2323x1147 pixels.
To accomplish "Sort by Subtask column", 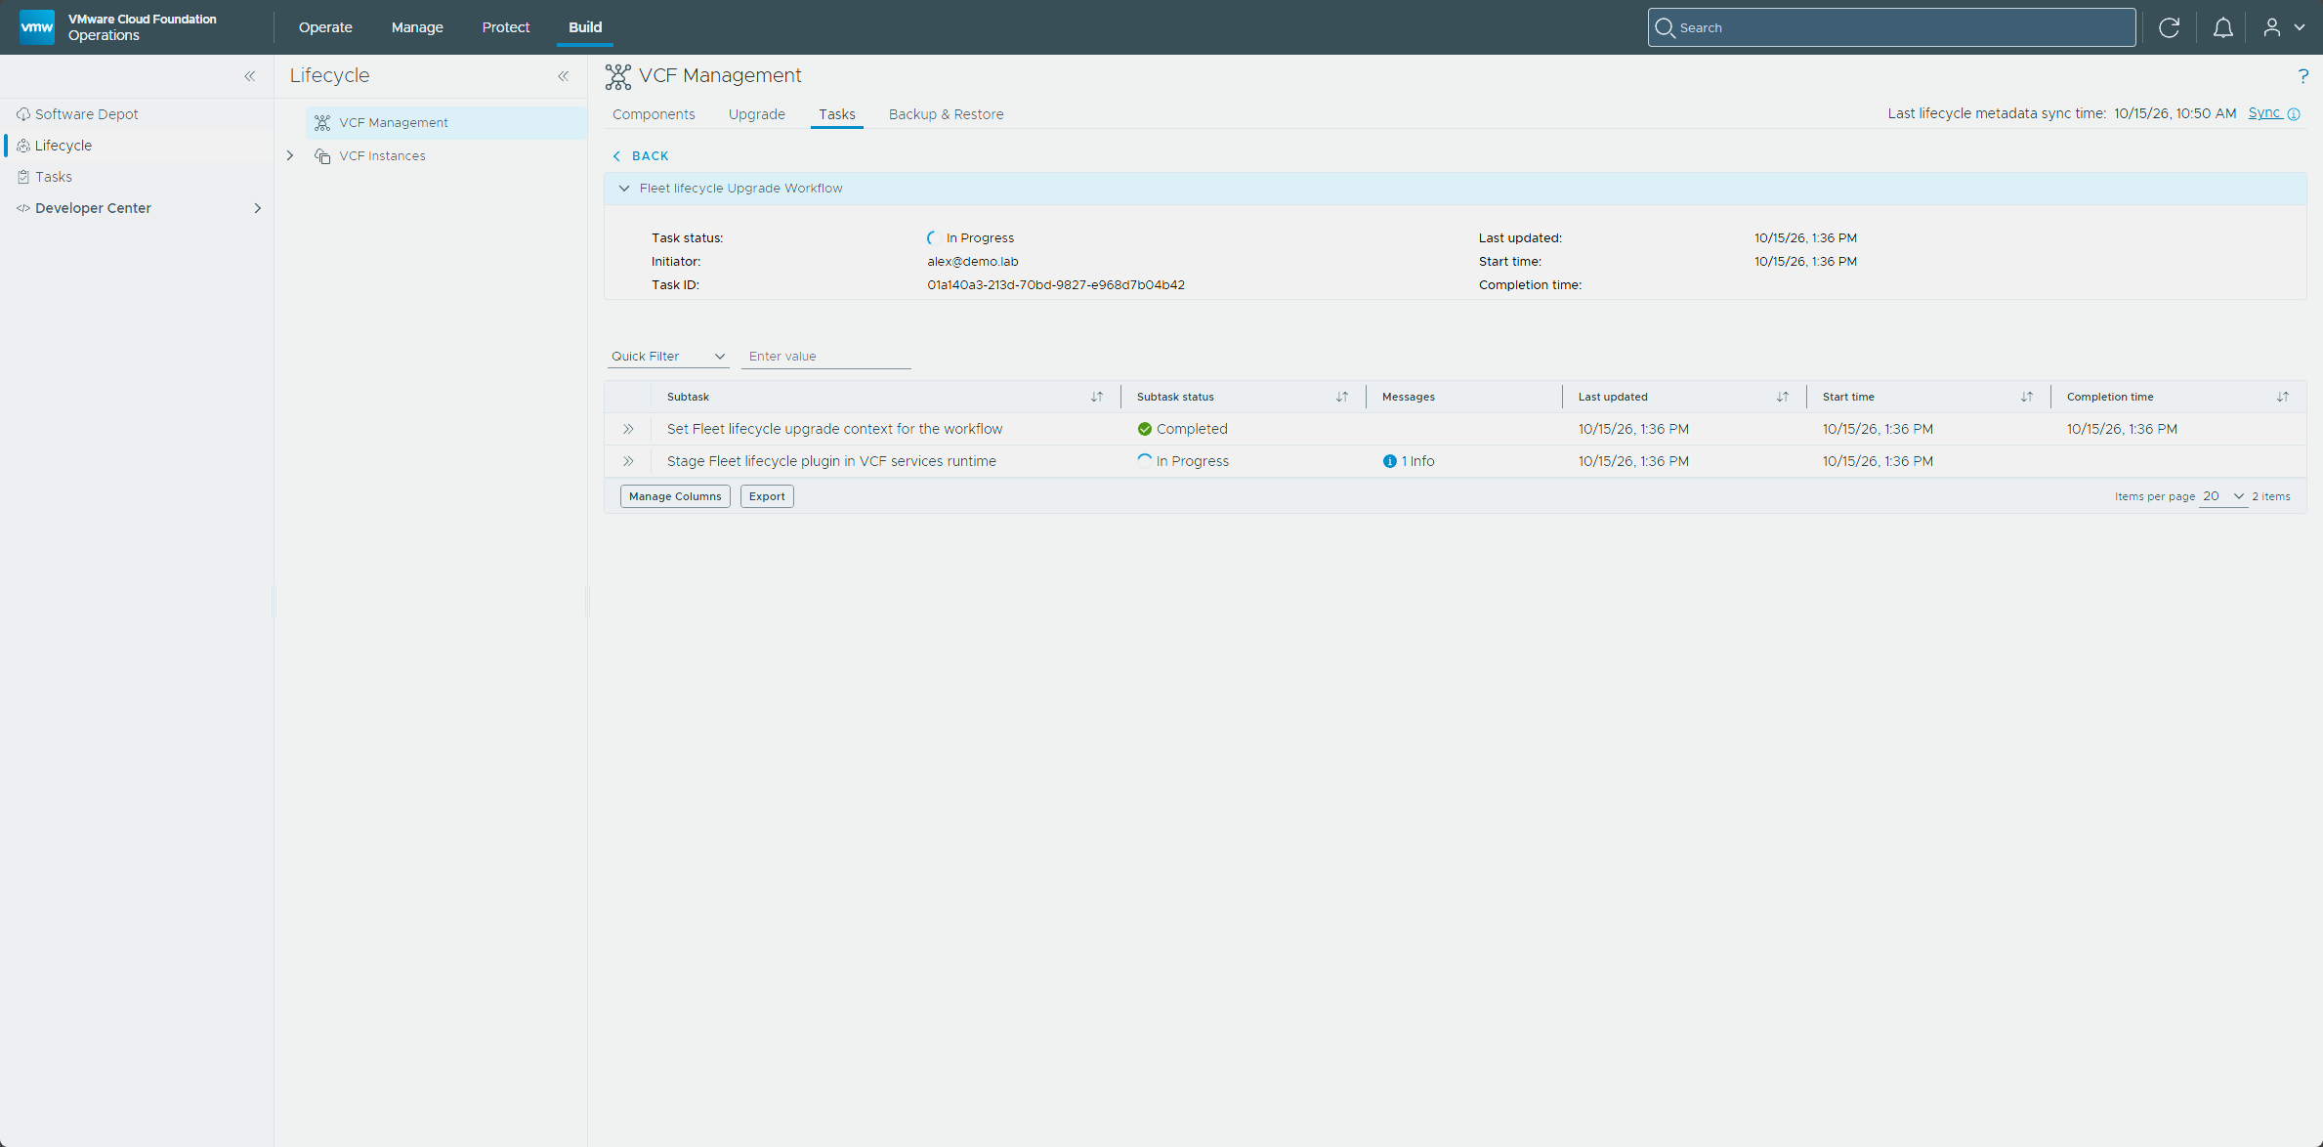I will (1097, 397).
